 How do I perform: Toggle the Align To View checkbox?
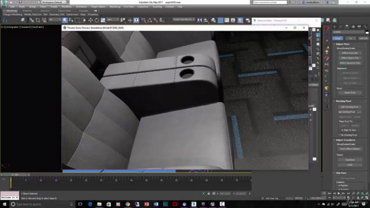coord(342,130)
